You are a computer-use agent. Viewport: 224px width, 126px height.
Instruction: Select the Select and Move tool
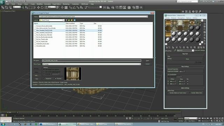pyautogui.click(x=38, y=7)
